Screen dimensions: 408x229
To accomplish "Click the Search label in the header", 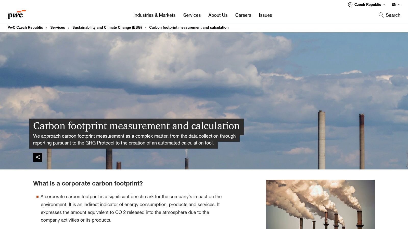I will [393, 15].
